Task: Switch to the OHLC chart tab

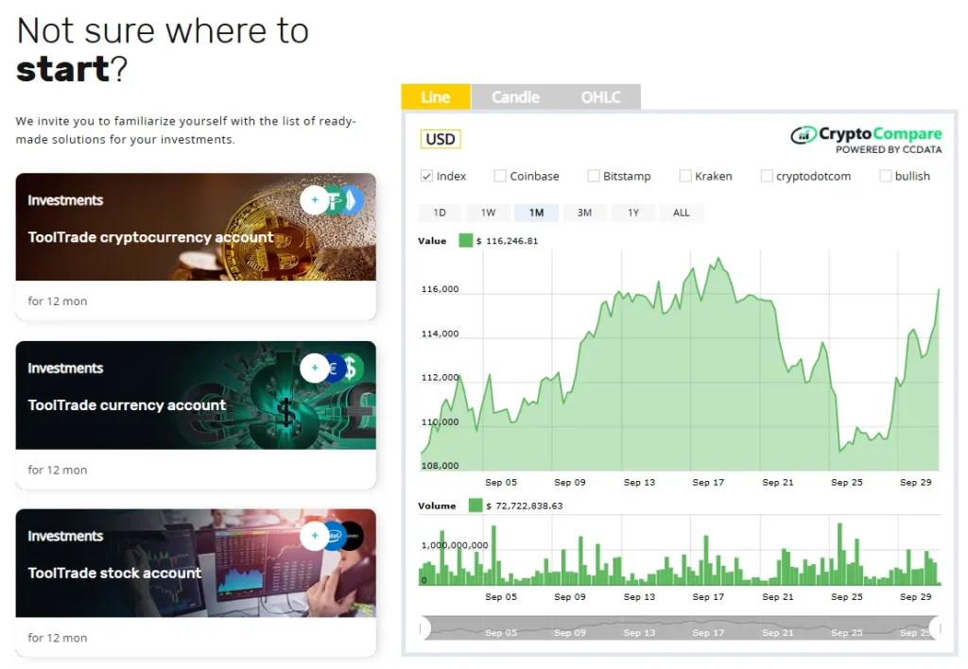Action: pos(600,97)
